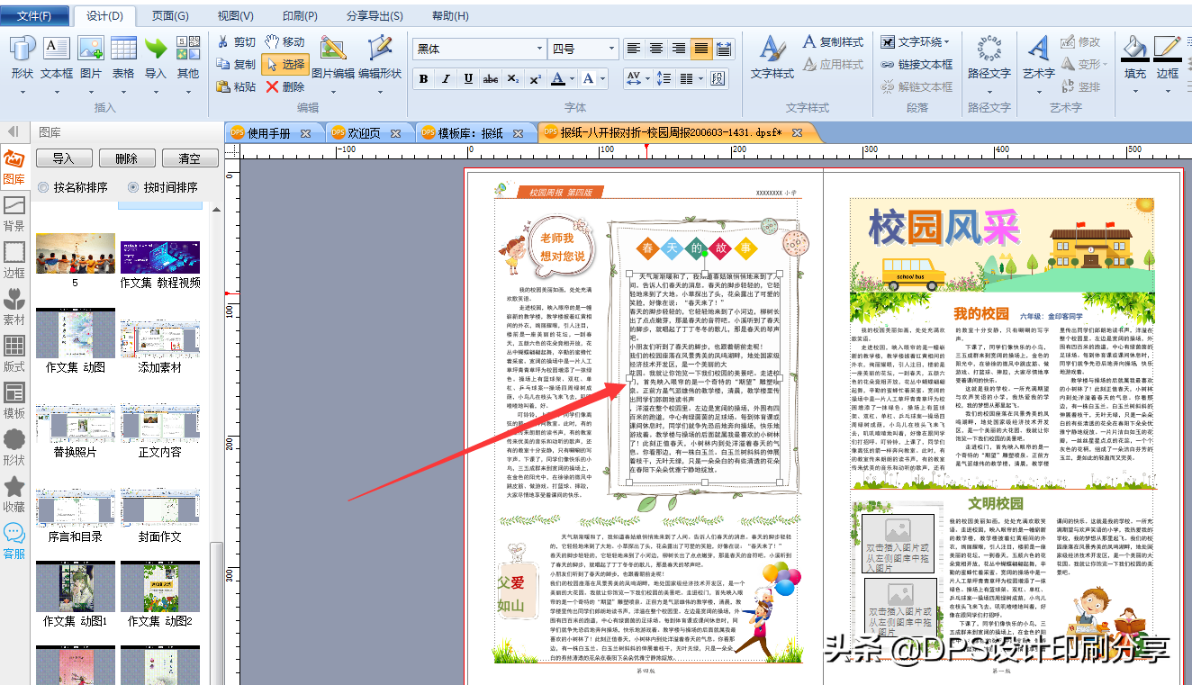Apply justified text alignment
The height and width of the screenshot is (685, 1192).
click(701, 49)
